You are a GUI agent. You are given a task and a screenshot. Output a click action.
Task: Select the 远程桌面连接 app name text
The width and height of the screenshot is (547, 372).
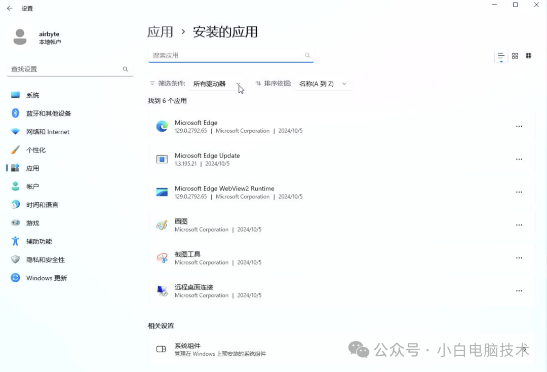(x=194, y=287)
